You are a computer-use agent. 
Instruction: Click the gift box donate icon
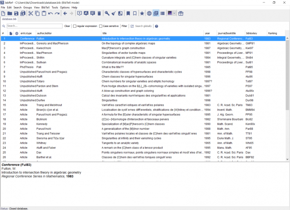(x=181, y=13)
